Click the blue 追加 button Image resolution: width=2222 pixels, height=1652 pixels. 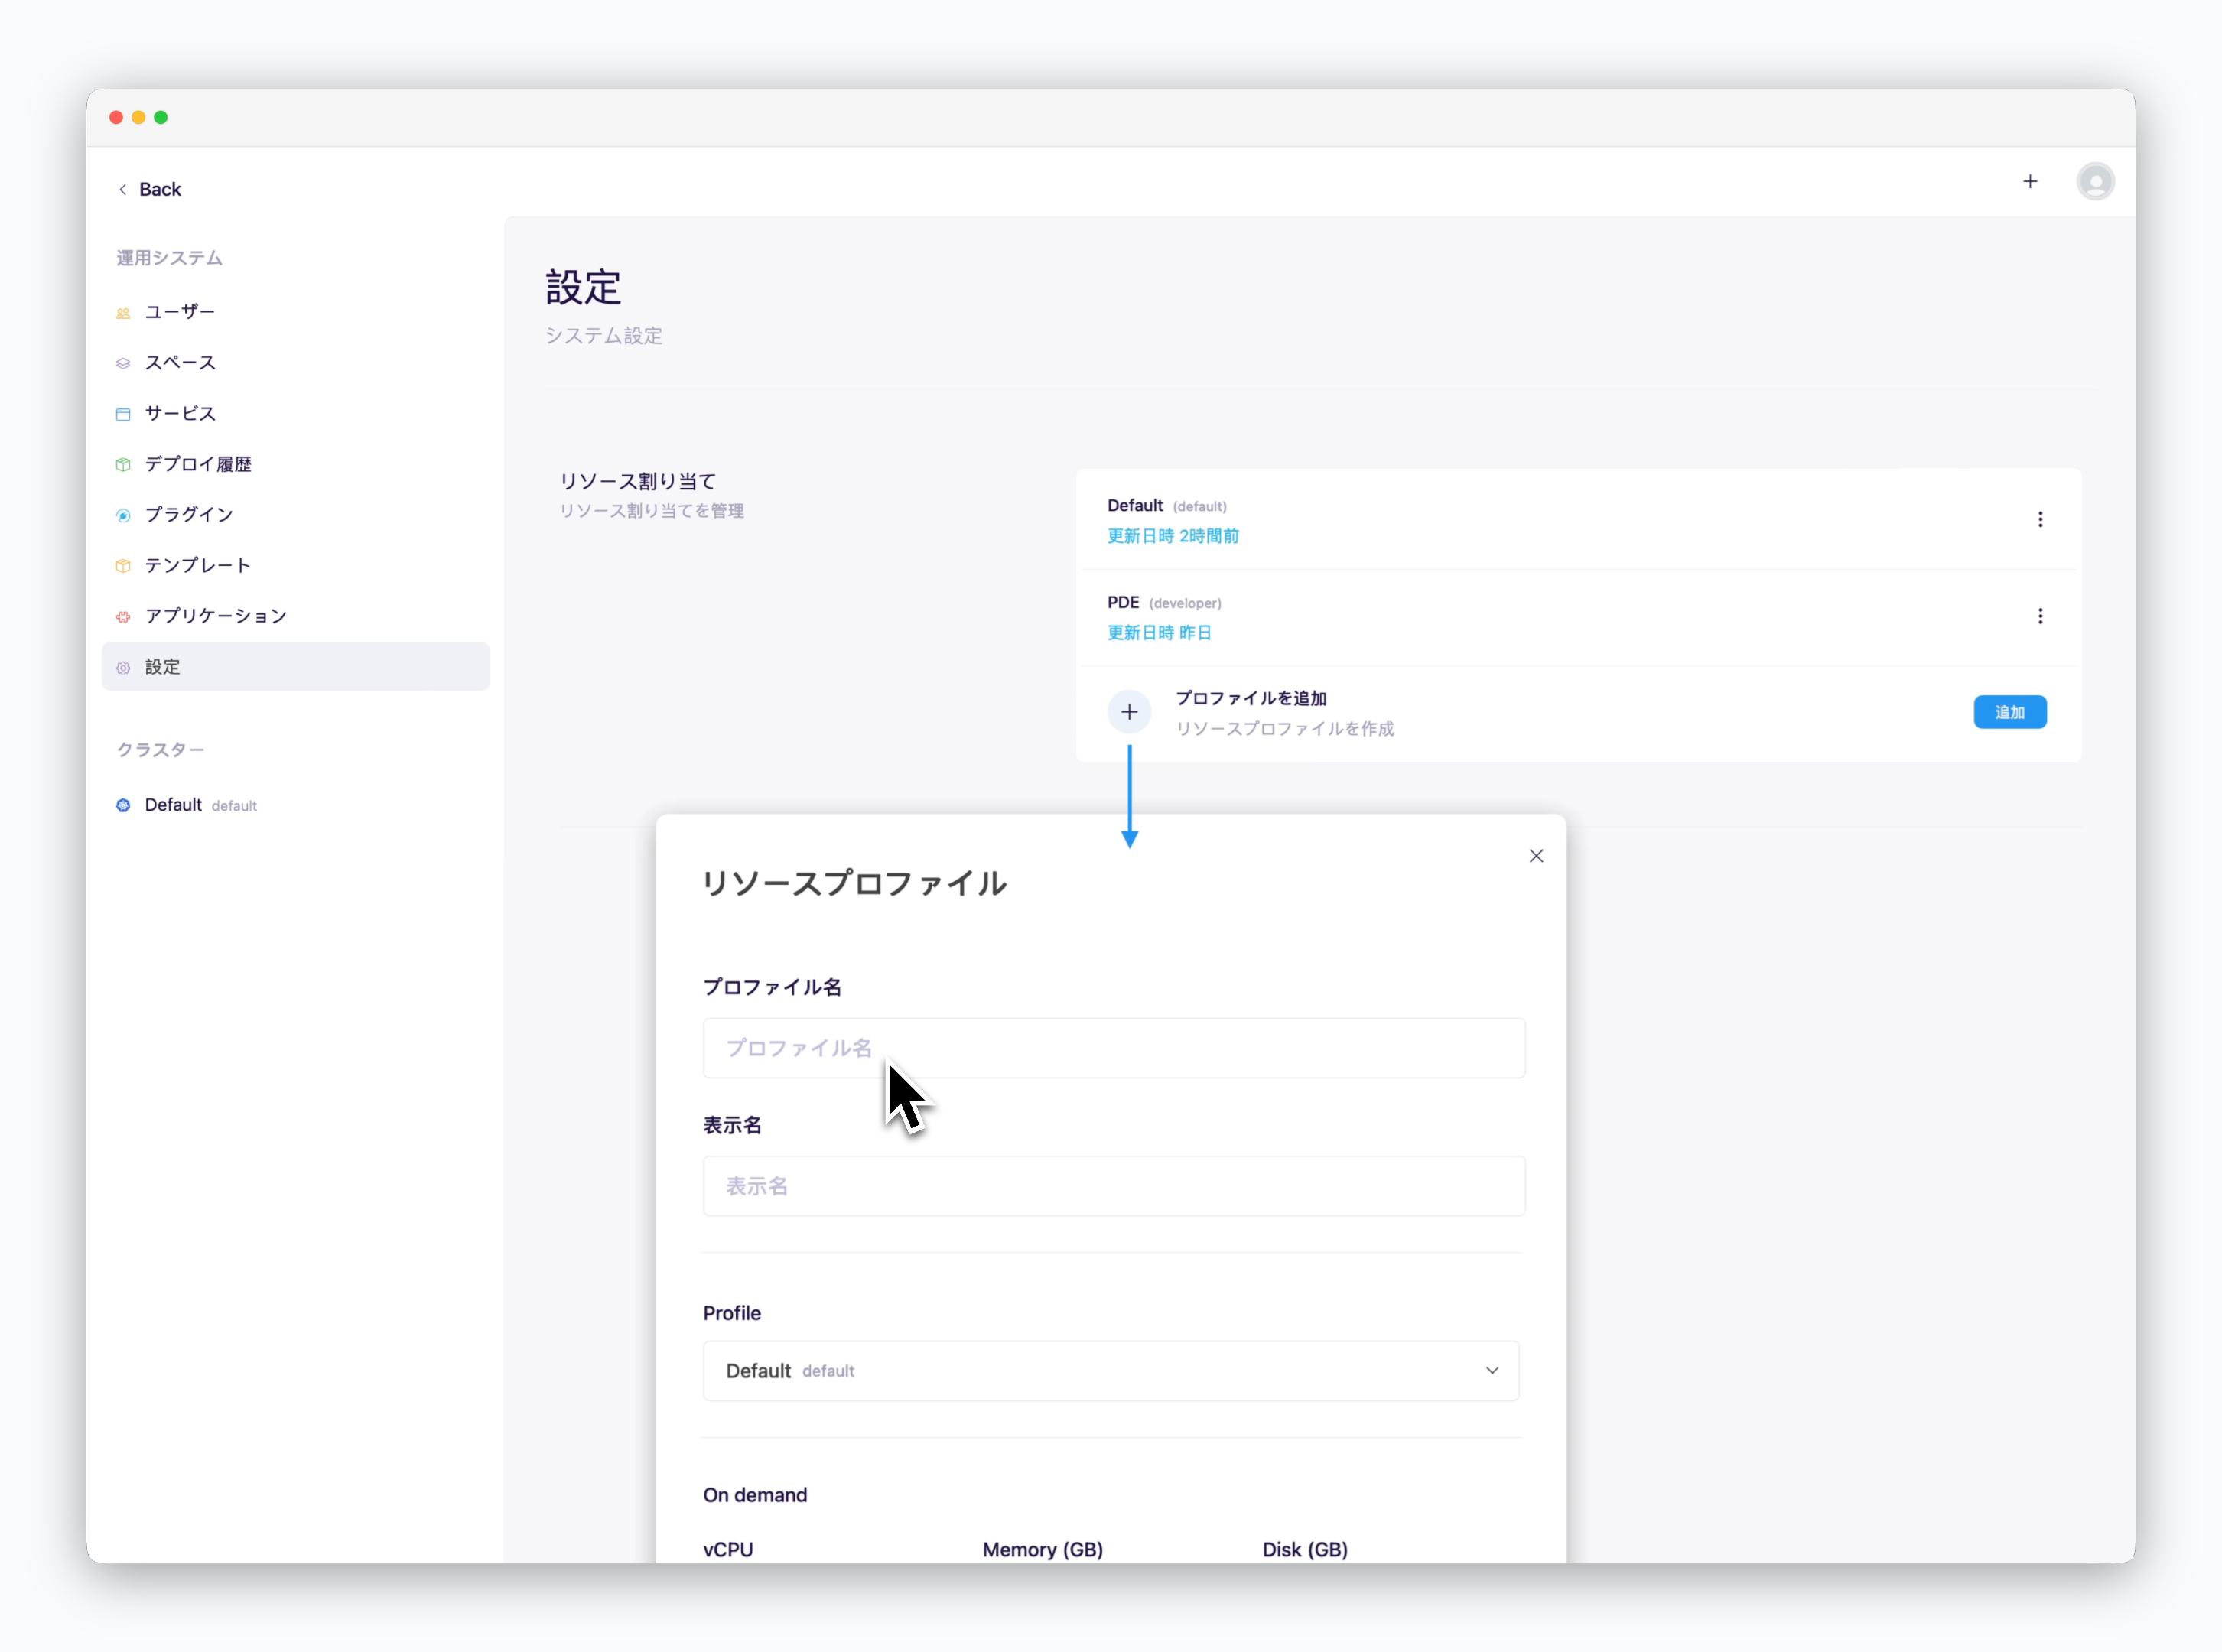(2009, 712)
